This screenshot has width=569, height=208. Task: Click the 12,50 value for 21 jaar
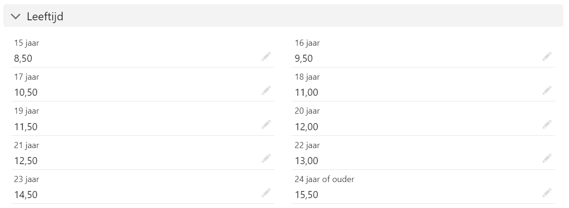[x=26, y=161]
